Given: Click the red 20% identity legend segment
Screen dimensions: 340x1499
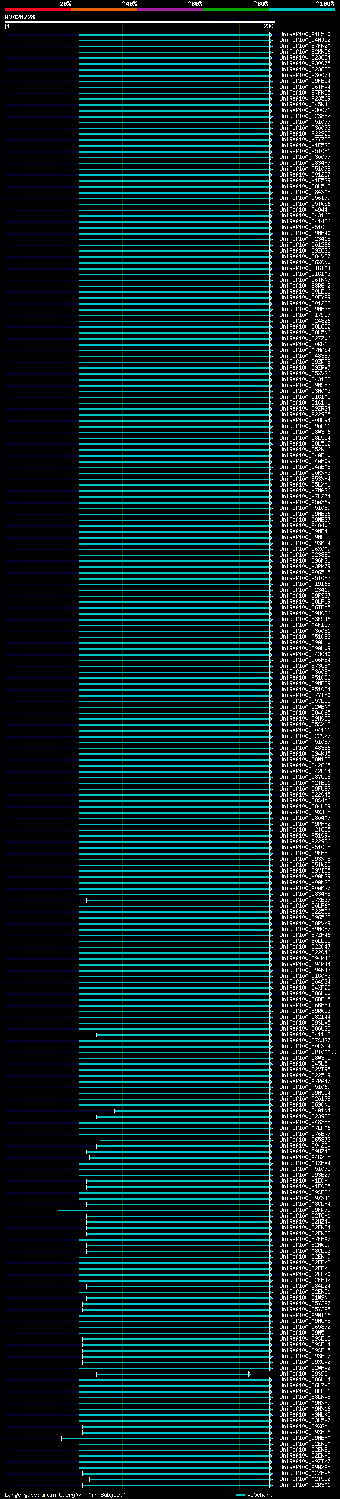Looking at the screenshot, I should 38,10.
